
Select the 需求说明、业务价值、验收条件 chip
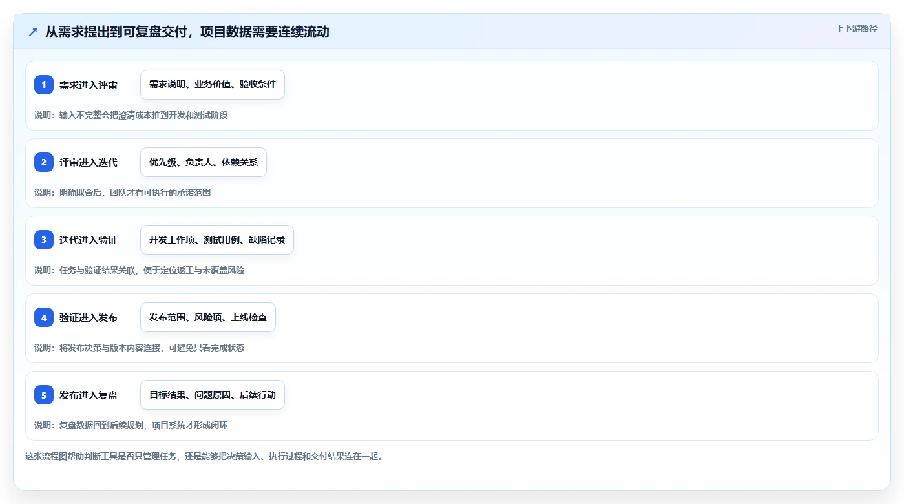(213, 85)
